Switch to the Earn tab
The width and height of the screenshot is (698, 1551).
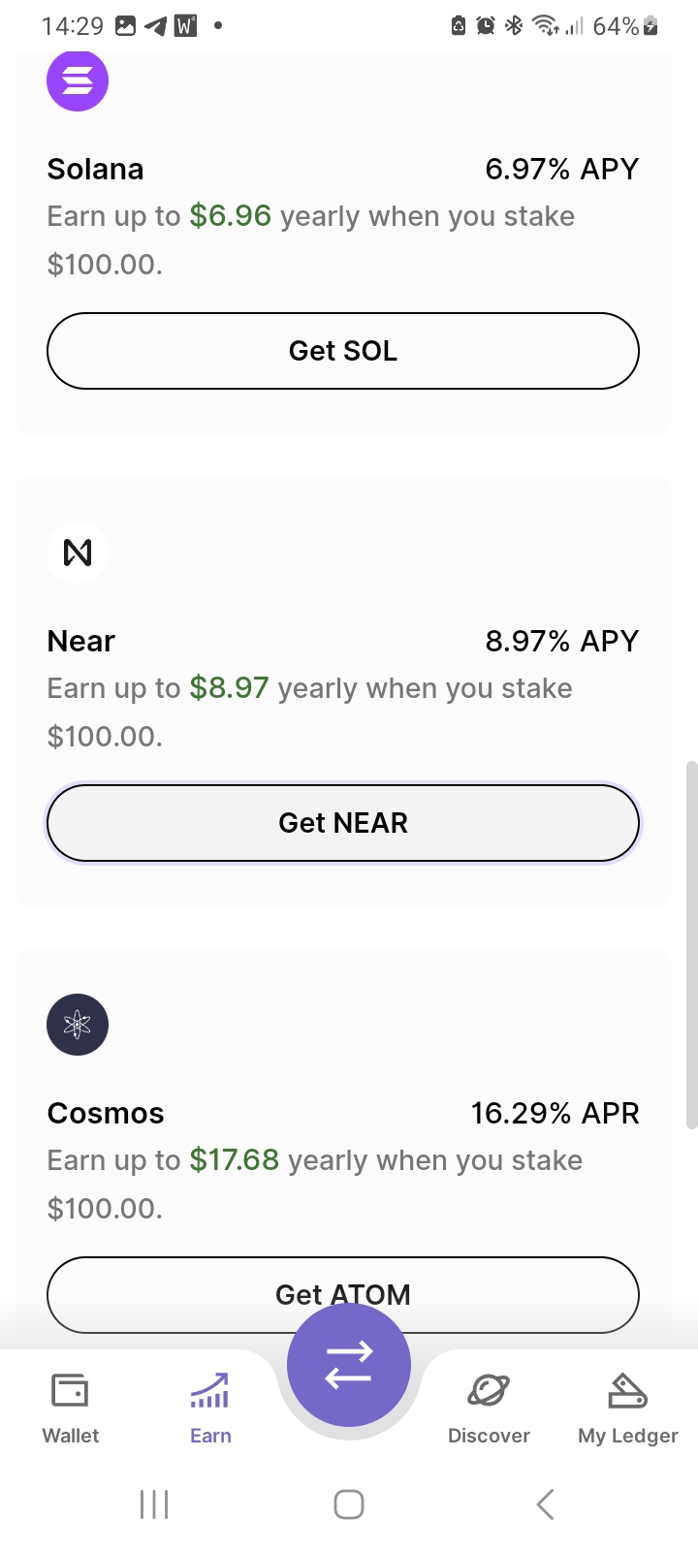click(x=210, y=1408)
